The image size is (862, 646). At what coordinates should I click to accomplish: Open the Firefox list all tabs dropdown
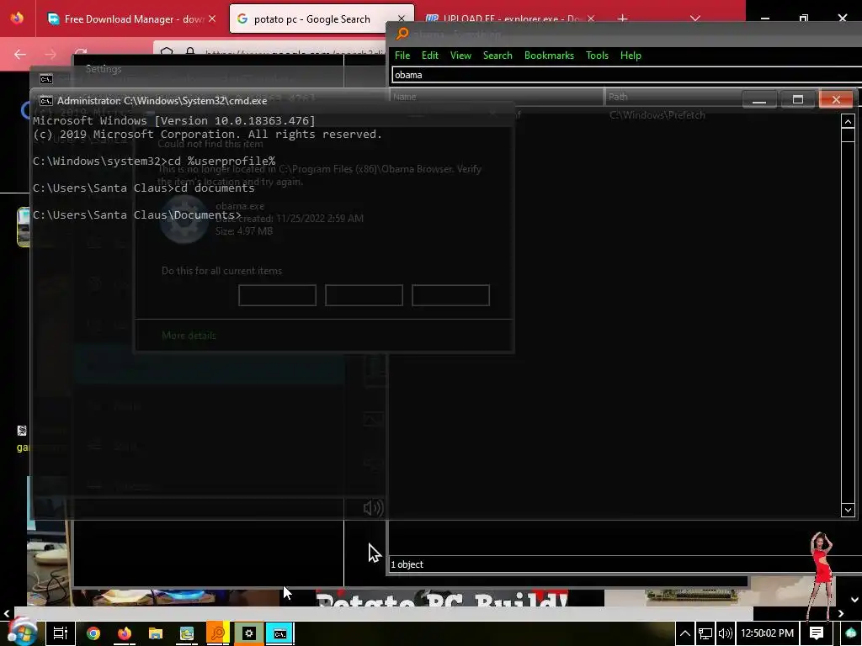click(694, 19)
